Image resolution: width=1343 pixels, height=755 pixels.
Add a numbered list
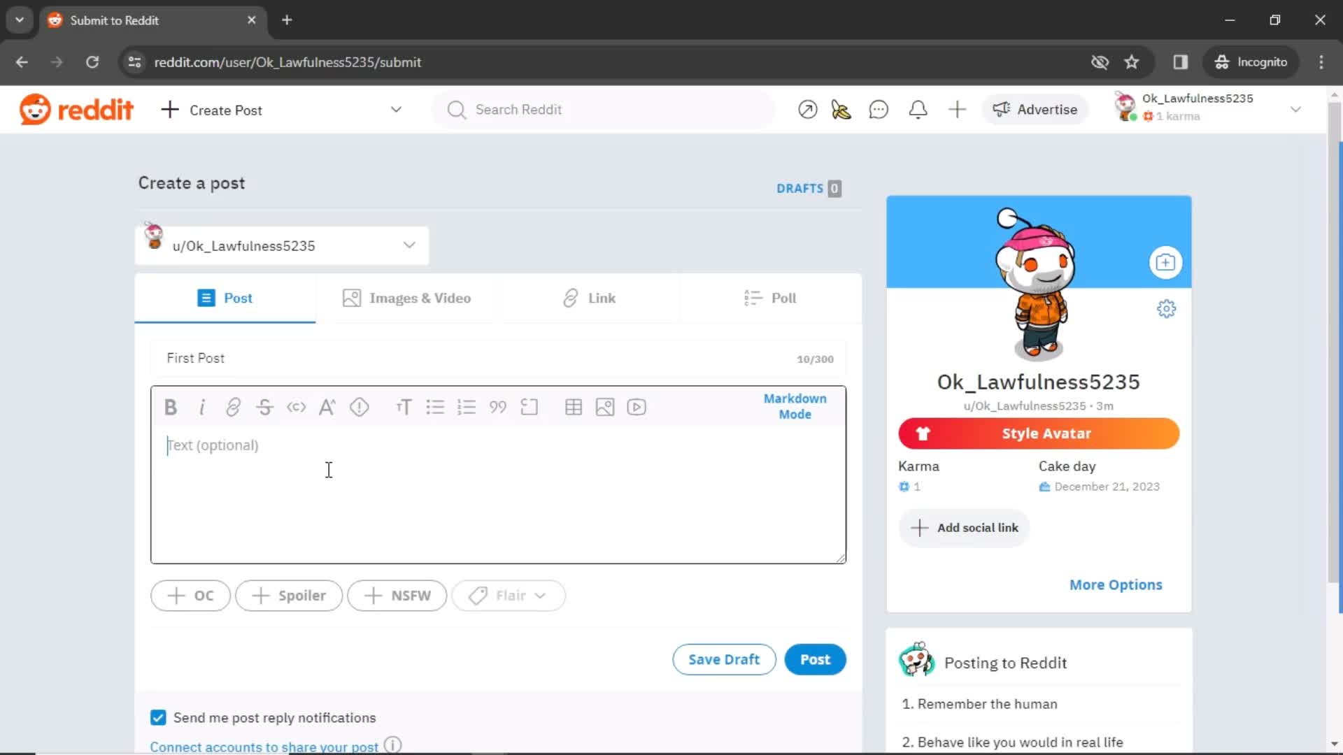tap(467, 407)
